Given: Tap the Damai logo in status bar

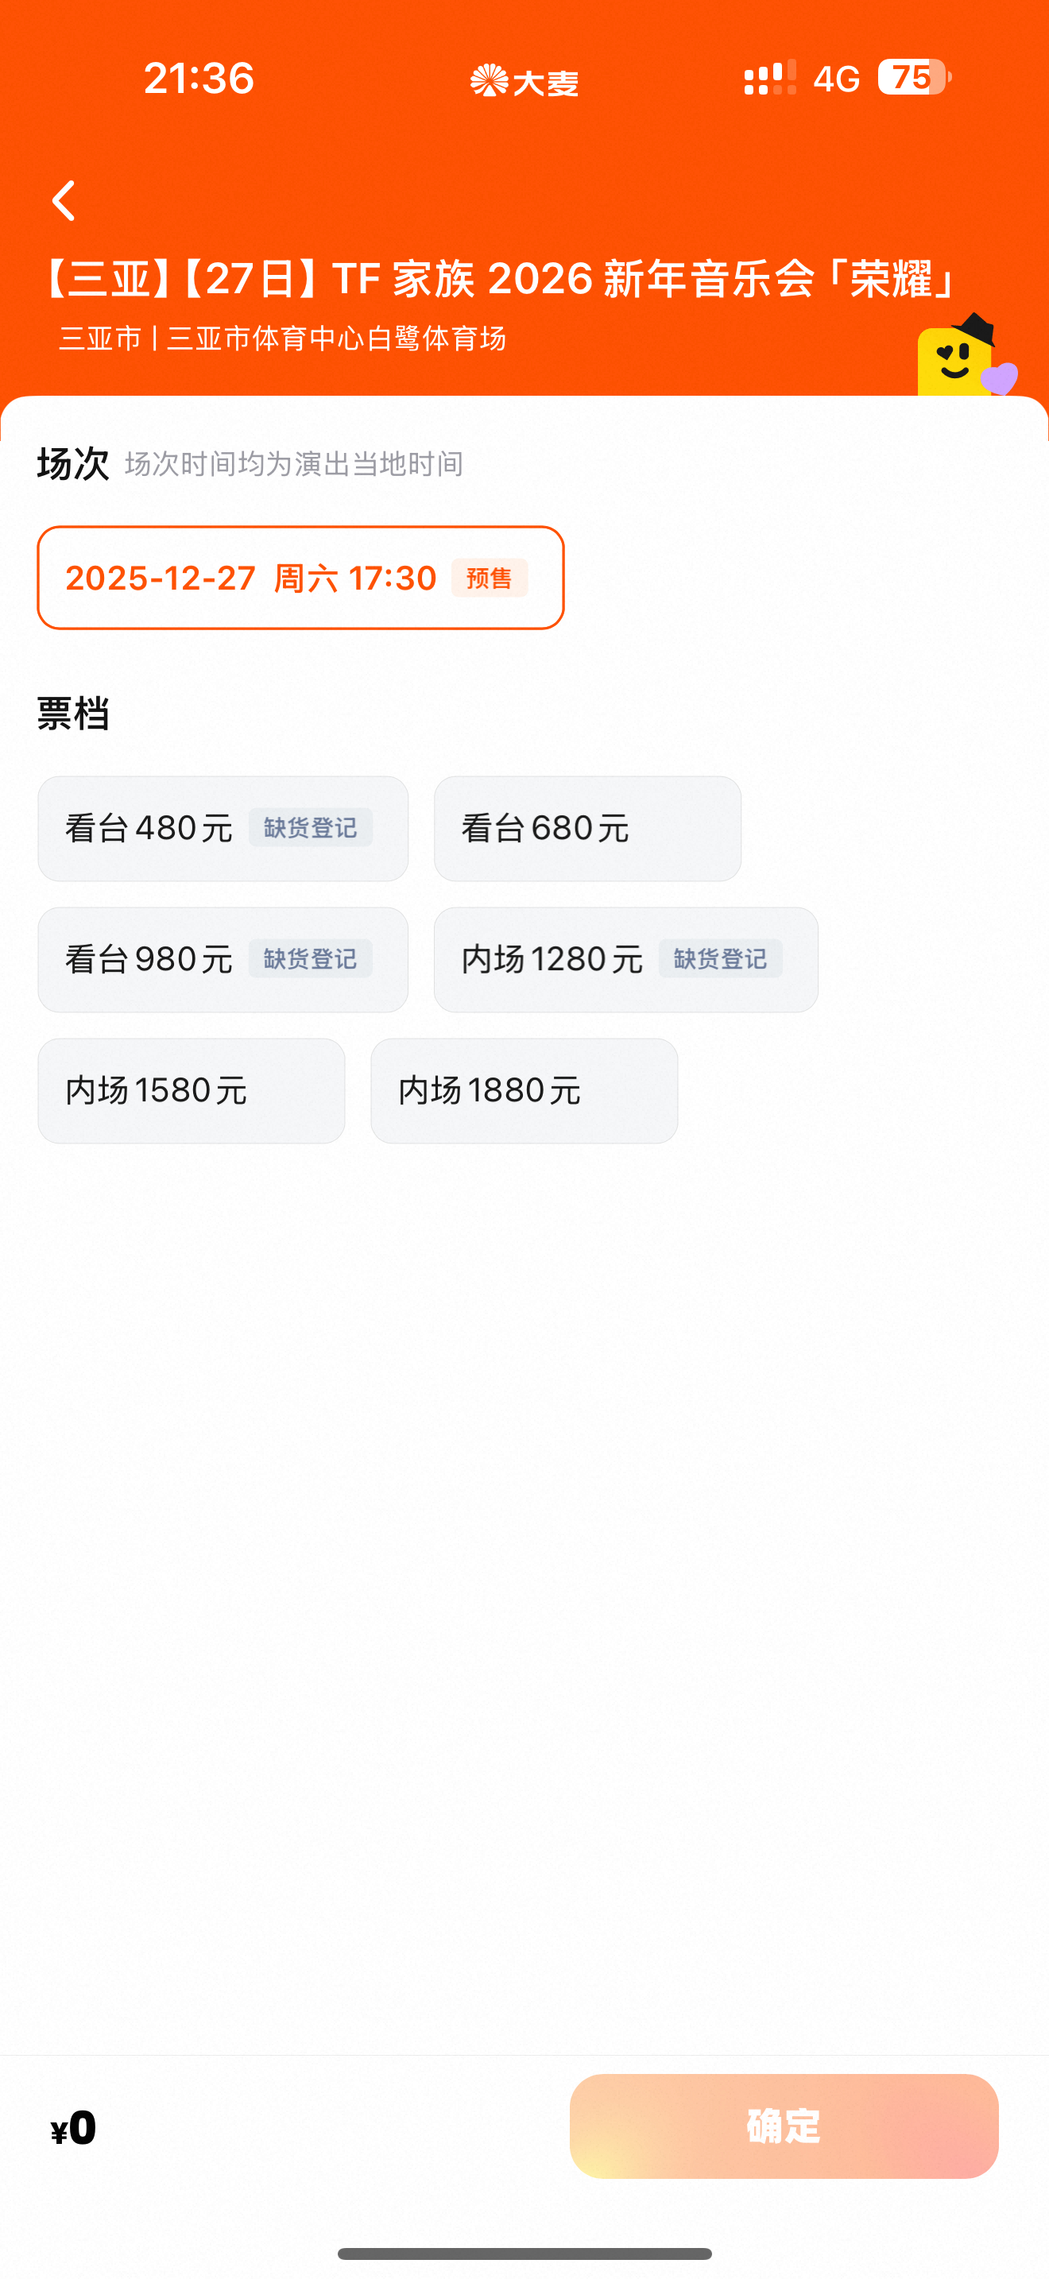Looking at the screenshot, I should point(524,81).
